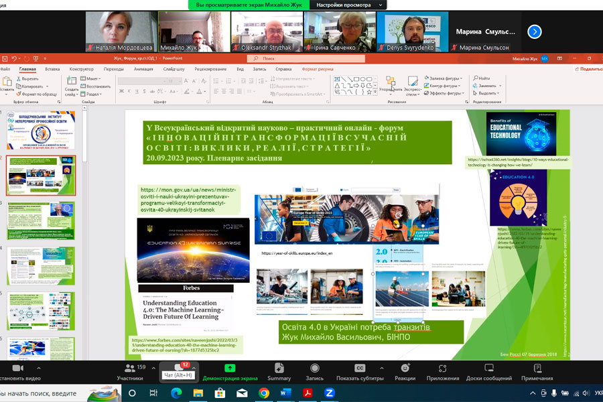The height and width of the screenshot is (402, 603).
Task: Open the Whiteboards (Доски сообщений) icon
Action: pyautogui.click(x=490, y=369)
